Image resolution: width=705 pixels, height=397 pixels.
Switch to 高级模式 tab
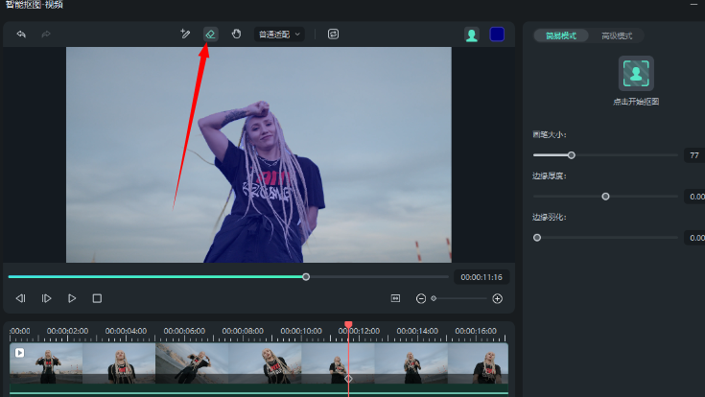[617, 35]
